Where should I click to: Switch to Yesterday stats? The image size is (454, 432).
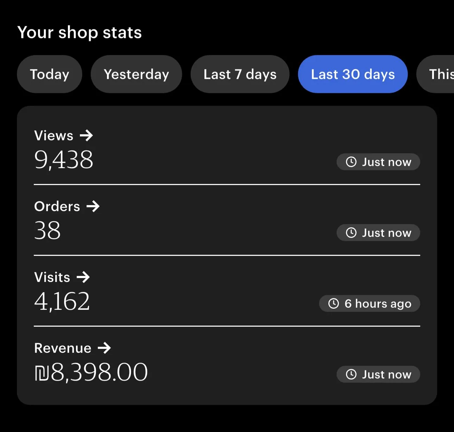(137, 74)
